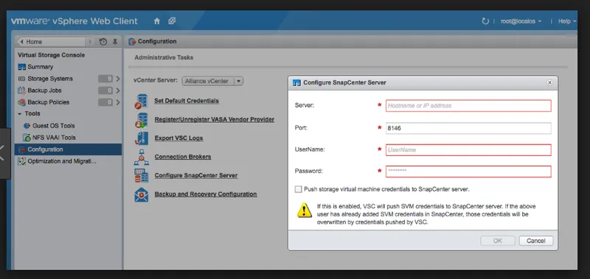Click the Set Default Credentials icon
This screenshot has height=279, width=590.
142,102
